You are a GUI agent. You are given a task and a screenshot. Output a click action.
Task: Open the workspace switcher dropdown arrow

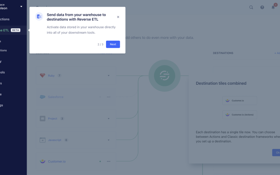coord(21,6)
